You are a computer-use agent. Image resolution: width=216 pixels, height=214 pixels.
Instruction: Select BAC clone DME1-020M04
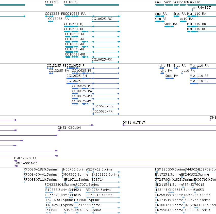click(x=69, y=128)
